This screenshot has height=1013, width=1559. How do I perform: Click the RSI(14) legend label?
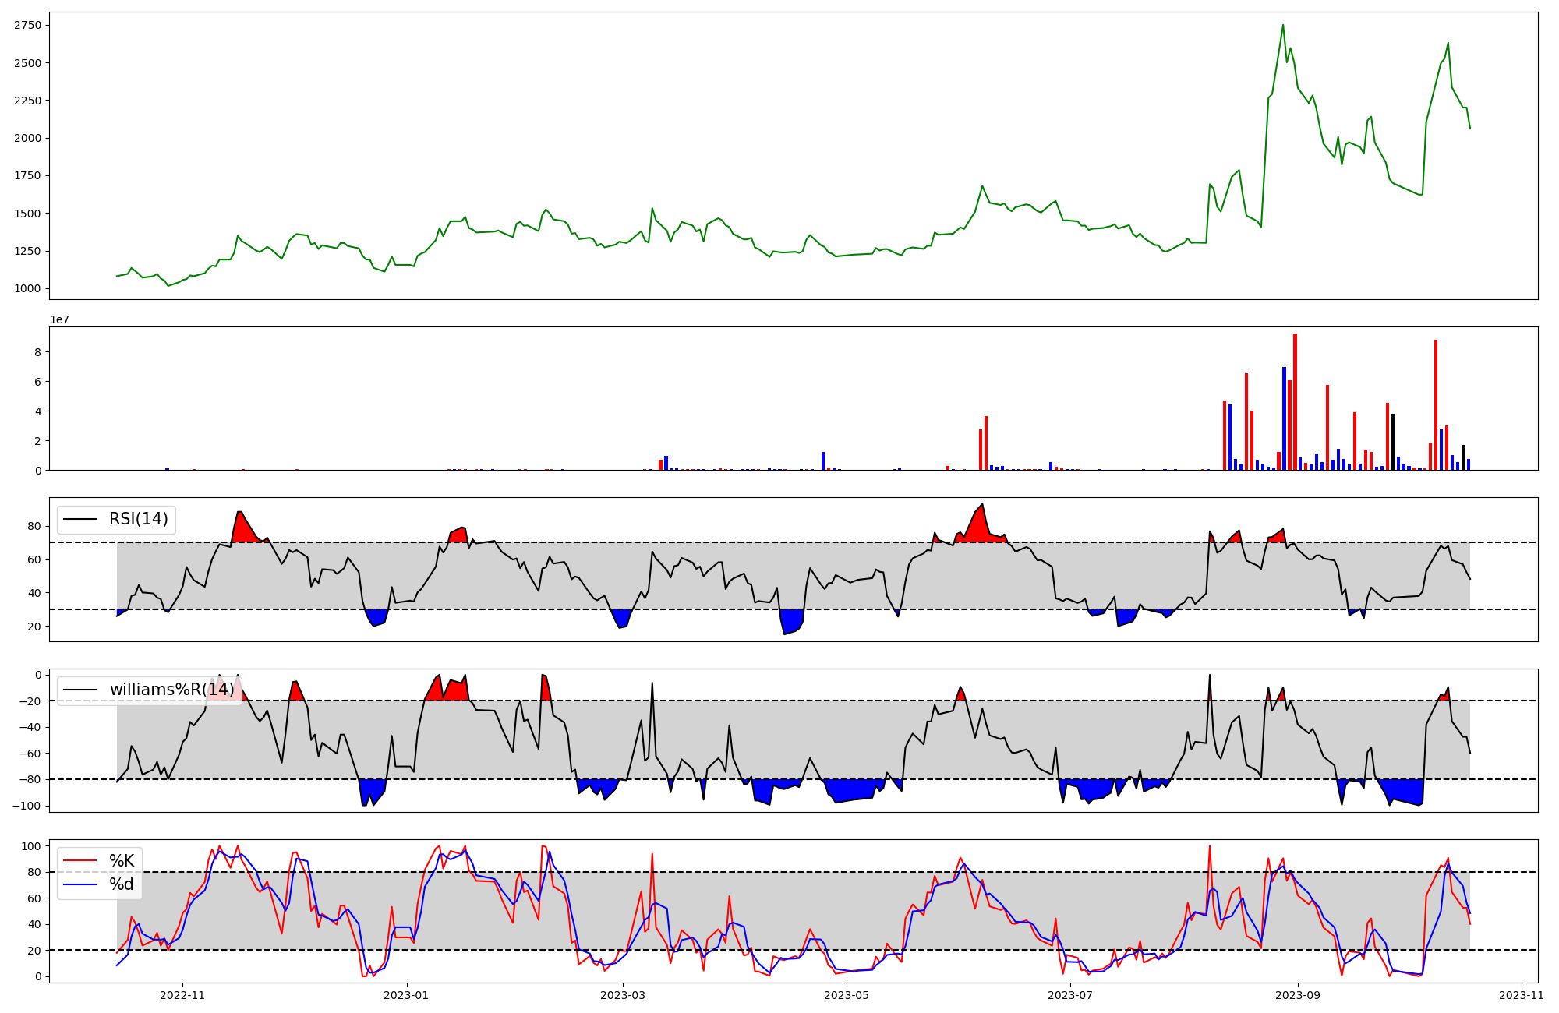click(x=138, y=519)
